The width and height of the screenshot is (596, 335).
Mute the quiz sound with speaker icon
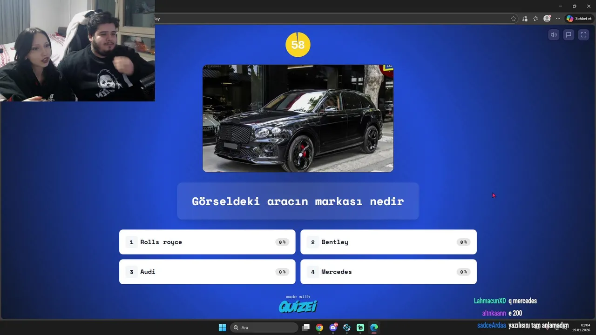[554, 35]
